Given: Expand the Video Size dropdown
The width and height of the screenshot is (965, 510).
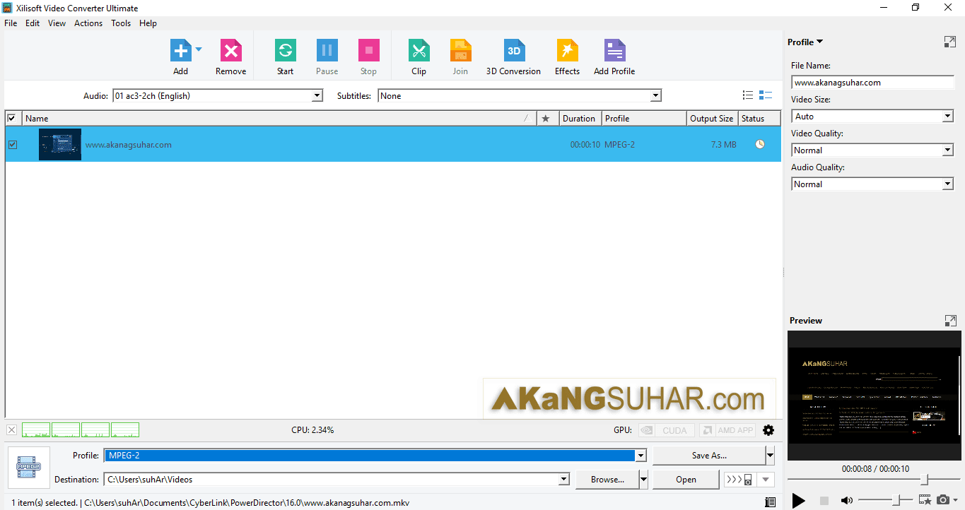Looking at the screenshot, I should pyautogui.click(x=948, y=117).
